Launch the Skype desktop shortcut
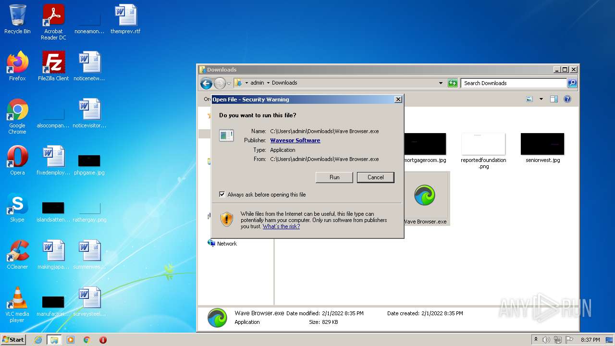Image resolution: width=615 pixels, height=346 pixels. (x=17, y=208)
